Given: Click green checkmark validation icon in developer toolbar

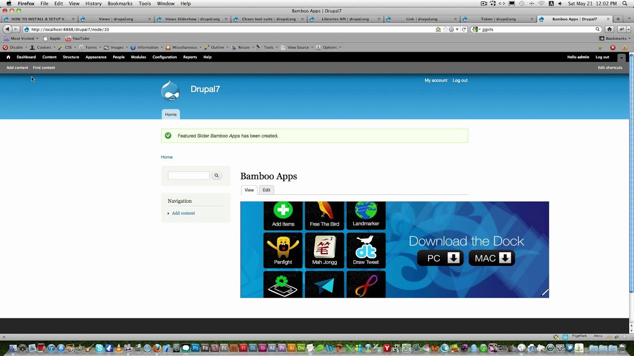Looking at the screenshot, I should point(601,47).
